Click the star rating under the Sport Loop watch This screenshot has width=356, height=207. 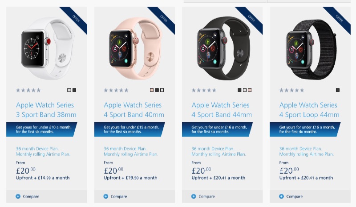pyautogui.click(x=292, y=90)
